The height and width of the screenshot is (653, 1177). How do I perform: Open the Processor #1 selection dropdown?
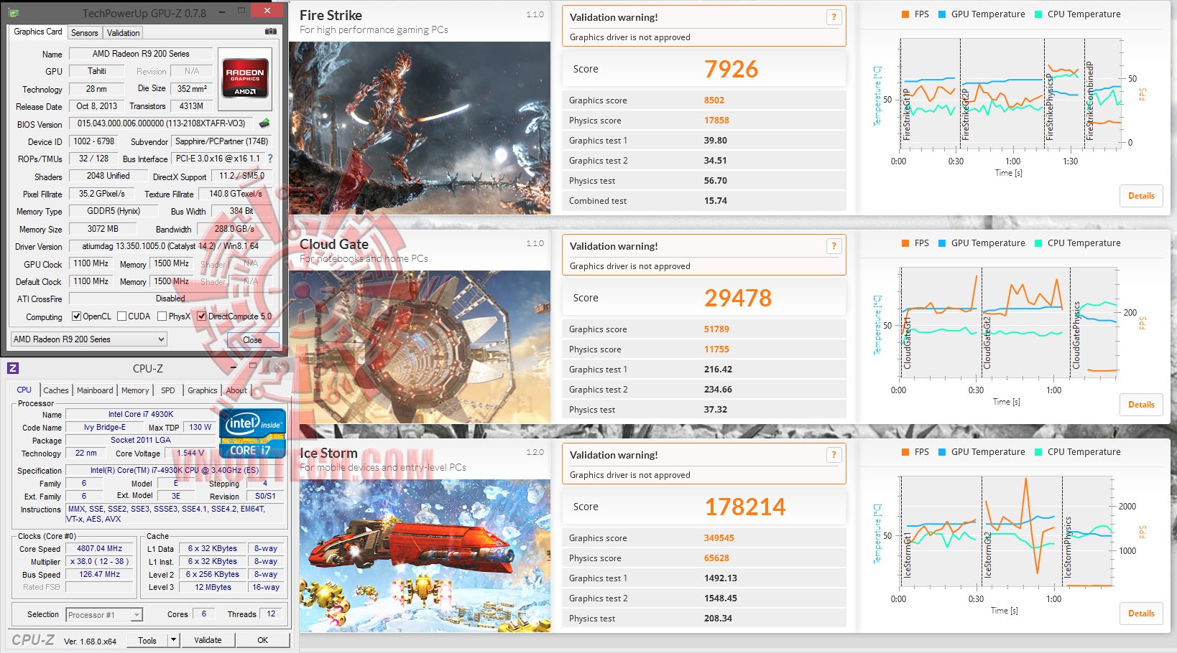click(104, 615)
